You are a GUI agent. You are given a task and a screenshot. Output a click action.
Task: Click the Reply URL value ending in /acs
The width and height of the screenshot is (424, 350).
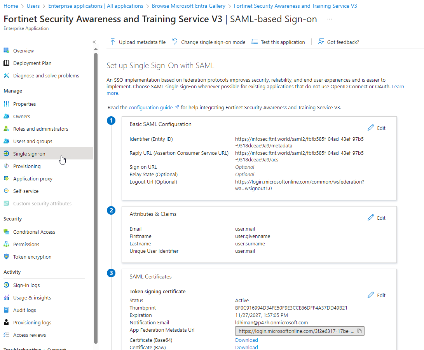tap(299, 156)
